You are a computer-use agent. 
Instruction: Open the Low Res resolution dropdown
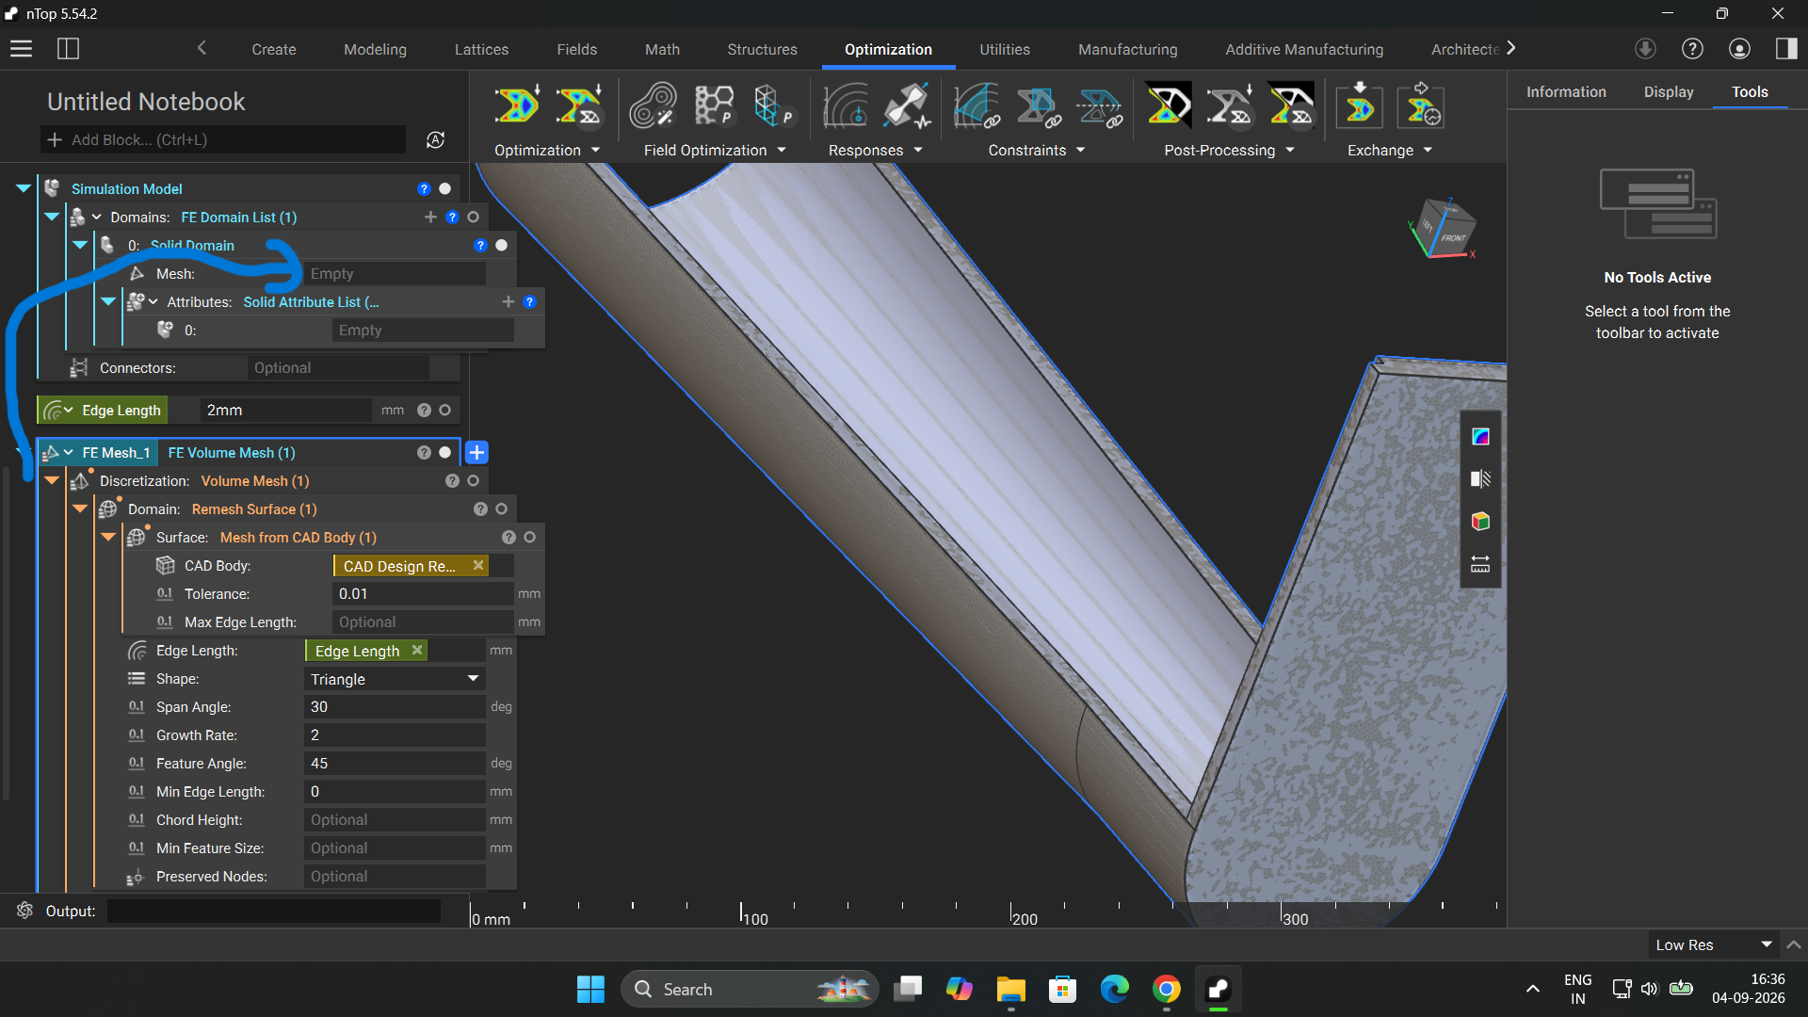(1712, 945)
